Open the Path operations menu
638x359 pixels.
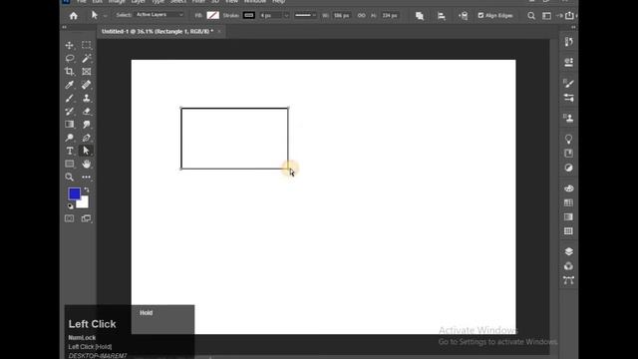coord(420,16)
